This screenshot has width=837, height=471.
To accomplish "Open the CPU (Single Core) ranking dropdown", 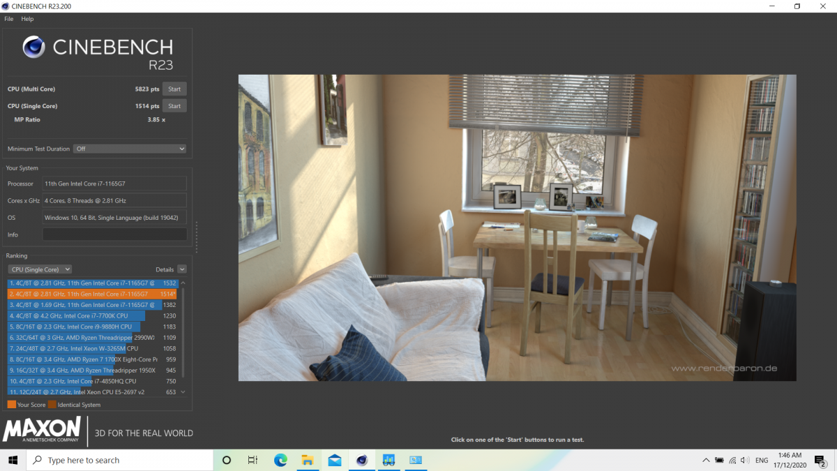I will pos(40,269).
